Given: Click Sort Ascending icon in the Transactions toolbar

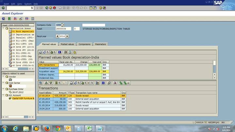Looking at the screenshot, I should point(46,83).
